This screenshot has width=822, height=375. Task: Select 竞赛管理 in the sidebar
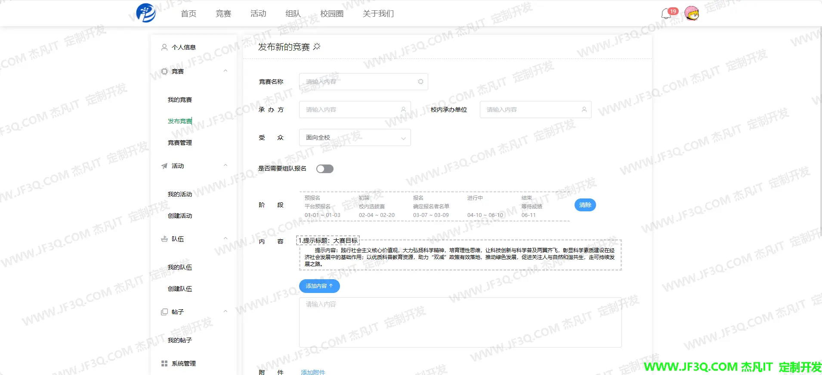[x=180, y=143]
